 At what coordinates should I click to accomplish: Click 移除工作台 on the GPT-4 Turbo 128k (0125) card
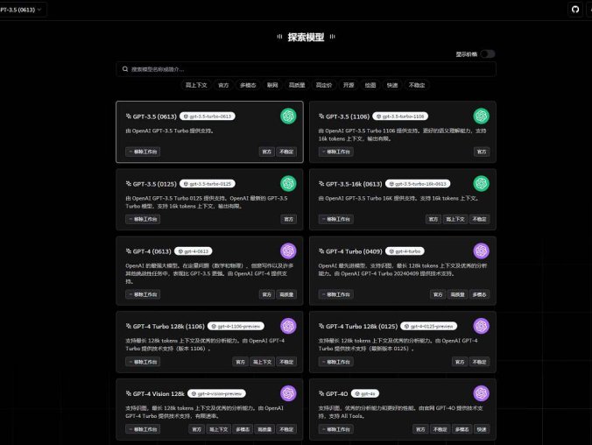click(336, 362)
